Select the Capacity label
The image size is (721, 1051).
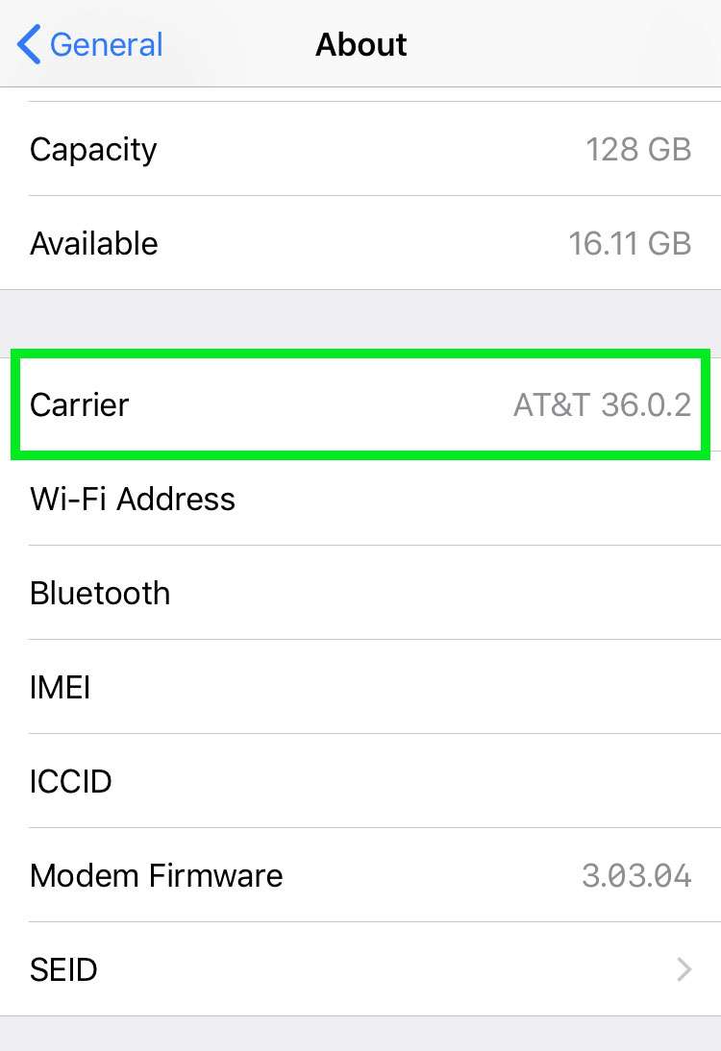click(93, 149)
